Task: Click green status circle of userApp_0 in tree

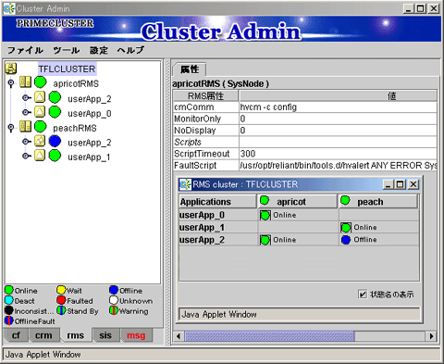Action: pos(55,112)
